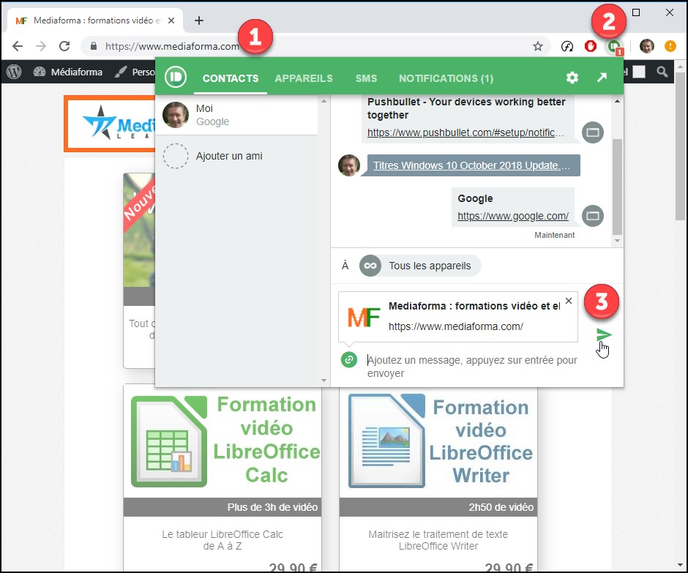Click the page vertical scrollbar thumb
The image size is (688, 573).
point(681,146)
